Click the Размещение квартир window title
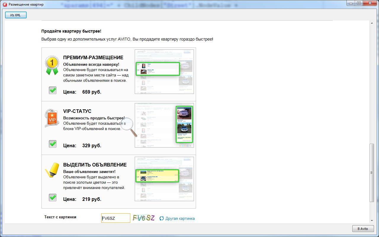Screen dimensions: 379x237 (26, 4)
